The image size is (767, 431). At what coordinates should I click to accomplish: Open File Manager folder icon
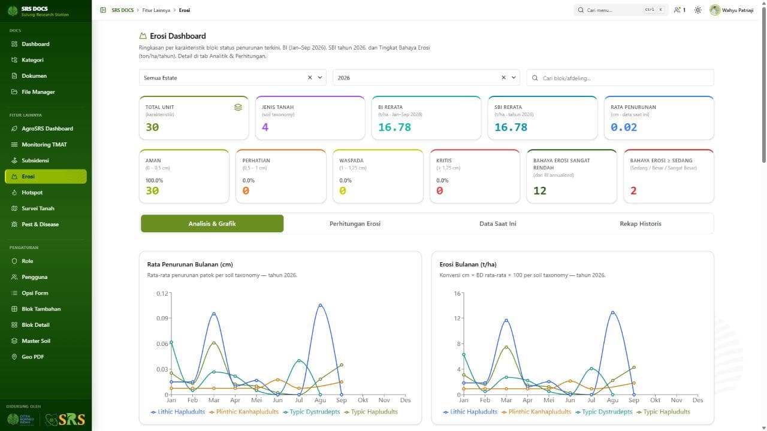click(x=15, y=92)
